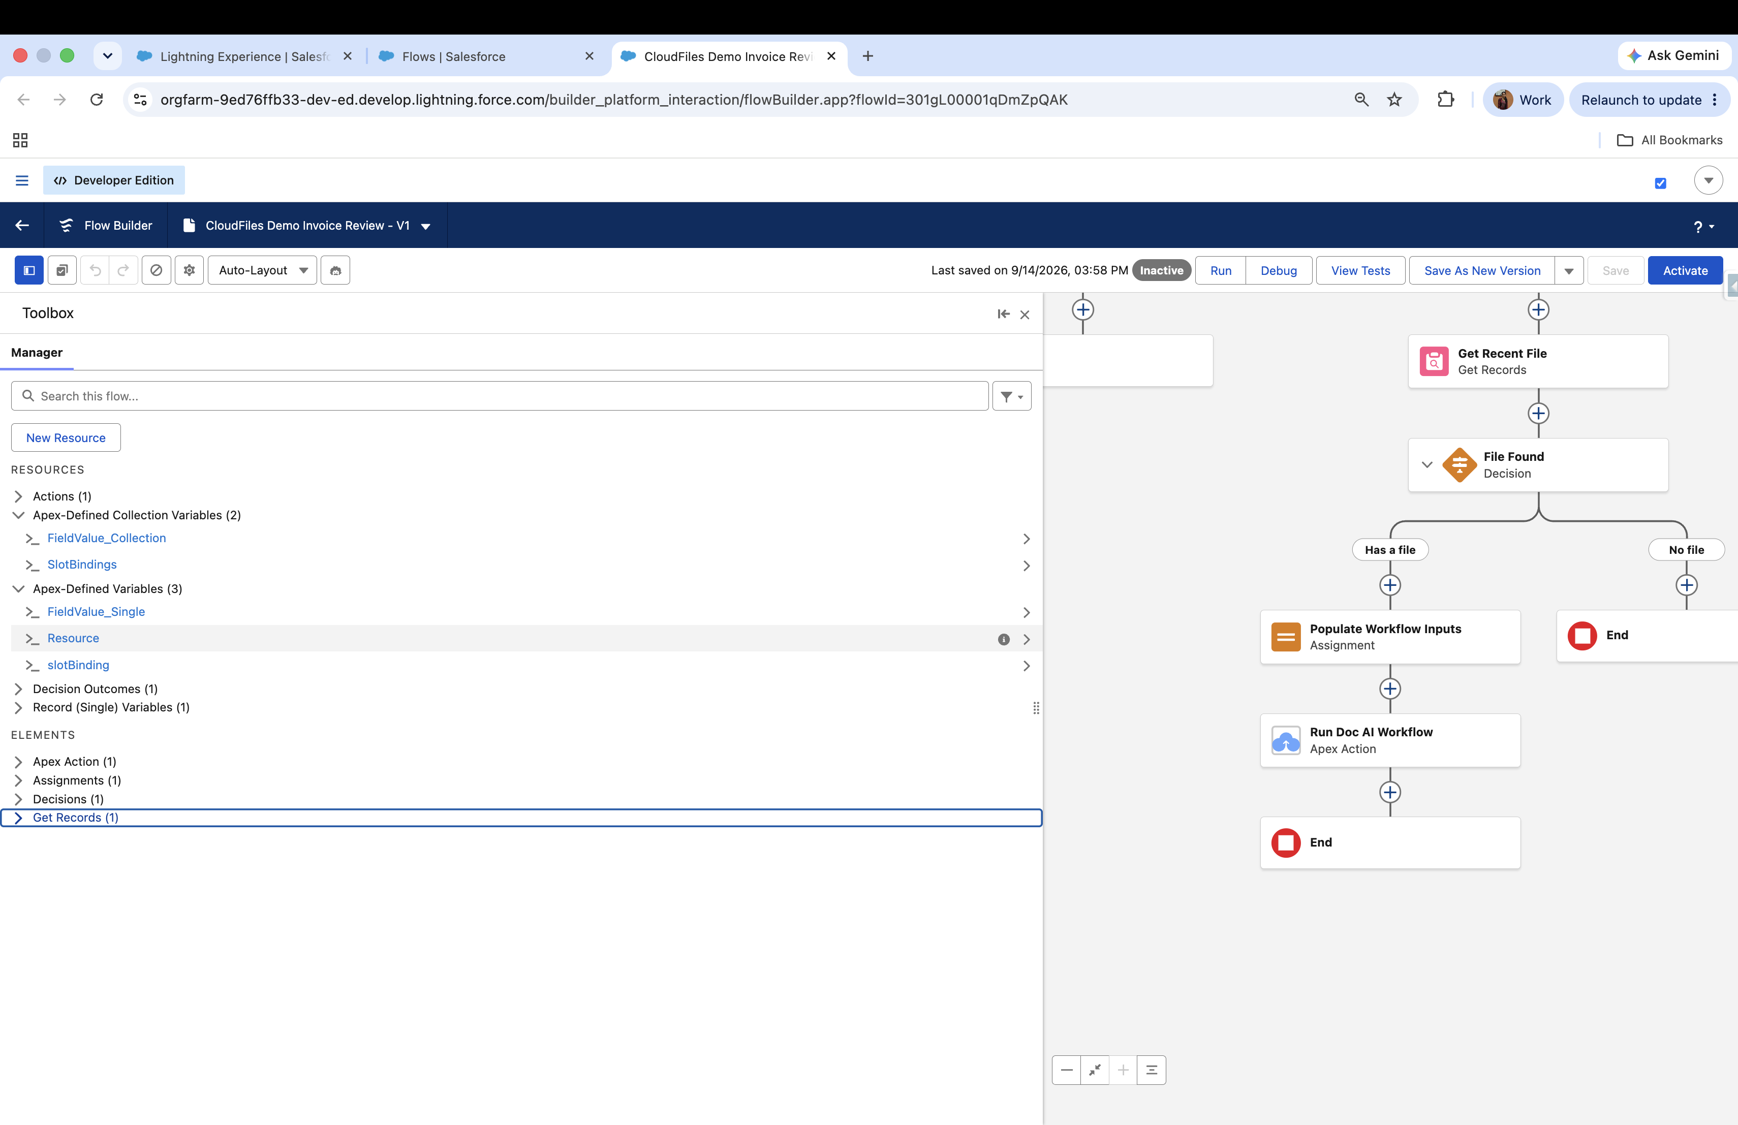Screen dimensions: 1738x1125
Task: Click the select elements toolbar icon
Action: pos(62,270)
